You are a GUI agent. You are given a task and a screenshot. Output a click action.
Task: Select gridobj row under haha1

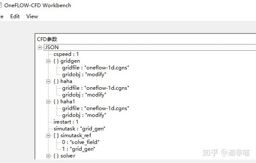coord(84,115)
